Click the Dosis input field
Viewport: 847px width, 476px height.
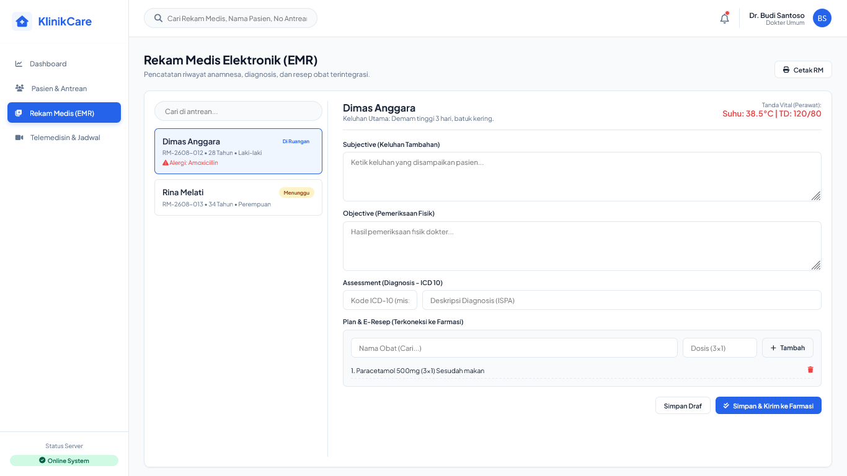pos(720,348)
